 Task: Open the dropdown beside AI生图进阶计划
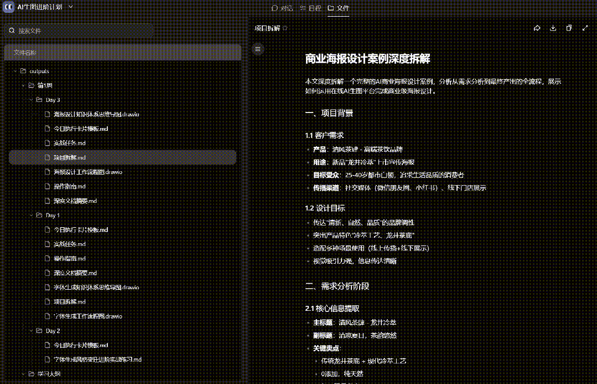pos(71,8)
